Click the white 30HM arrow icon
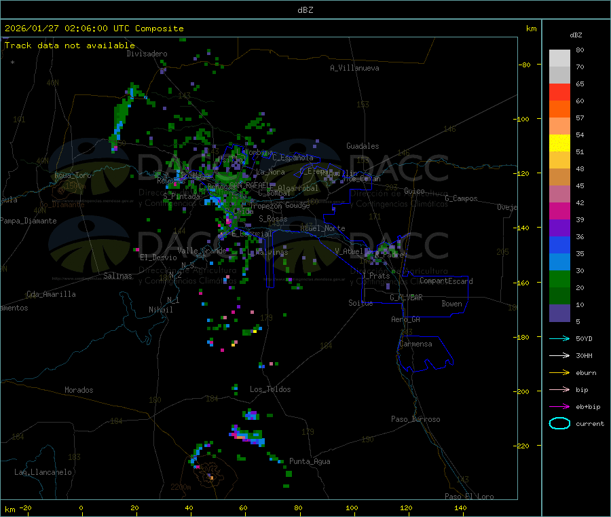Image resolution: width=611 pixels, height=517 pixels. point(559,355)
